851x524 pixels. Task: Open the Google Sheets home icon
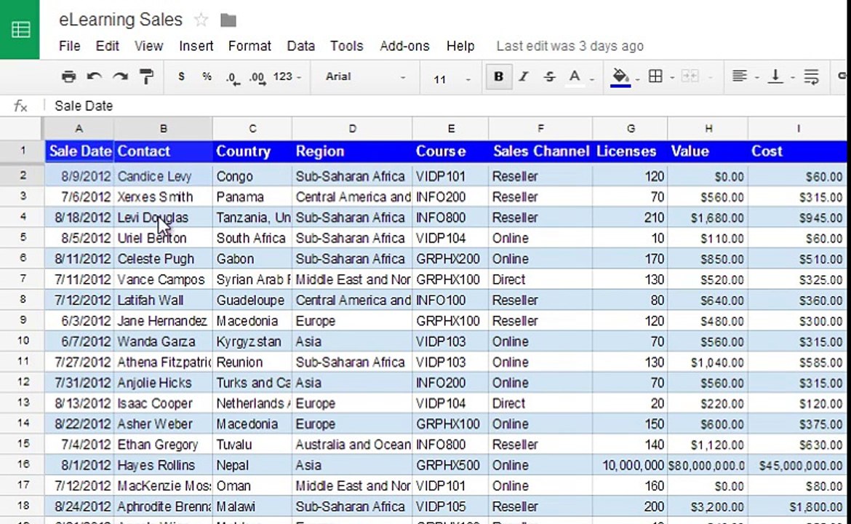[x=20, y=29]
